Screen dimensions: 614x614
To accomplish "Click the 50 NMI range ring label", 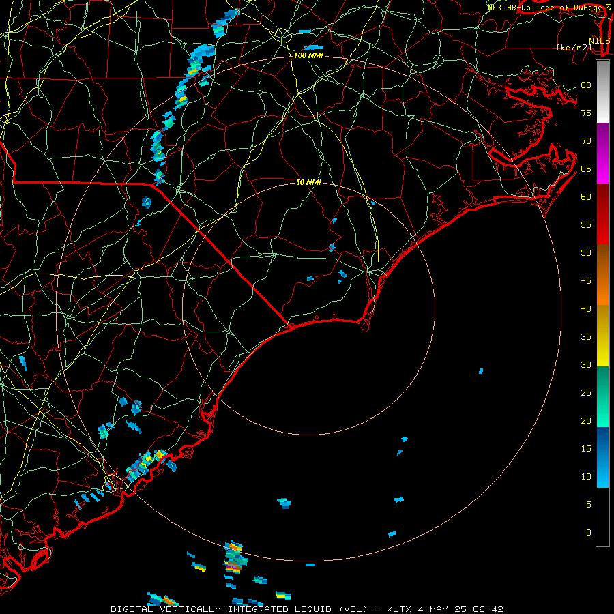I will (308, 182).
